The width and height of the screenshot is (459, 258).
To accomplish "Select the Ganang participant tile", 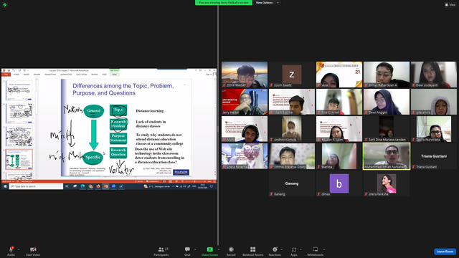I will click(x=292, y=183).
